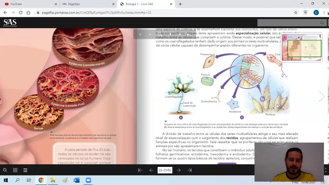
Task: Click the SAS logo
Action: (x=10, y=23)
